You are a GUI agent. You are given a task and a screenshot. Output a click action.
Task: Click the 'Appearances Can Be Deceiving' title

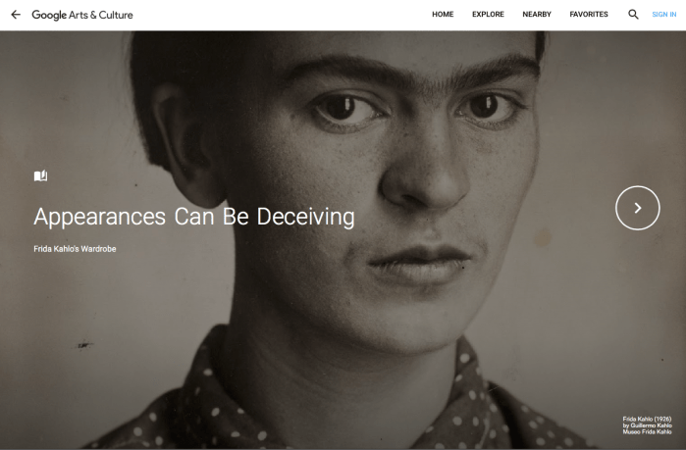point(194,217)
